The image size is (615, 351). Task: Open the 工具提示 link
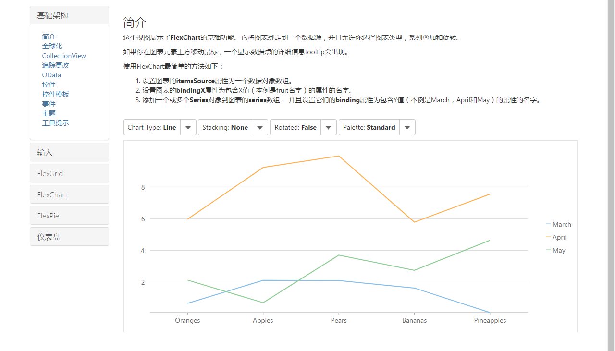55,123
